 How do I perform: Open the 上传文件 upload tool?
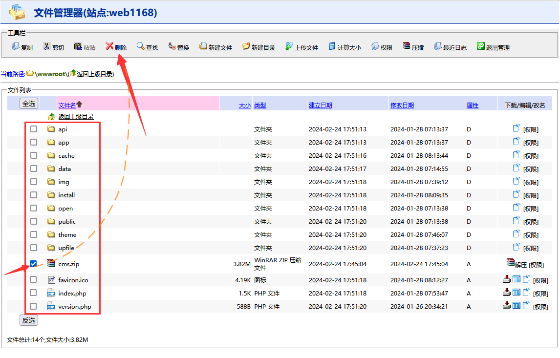pyautogui.click(x=289, y=47)
